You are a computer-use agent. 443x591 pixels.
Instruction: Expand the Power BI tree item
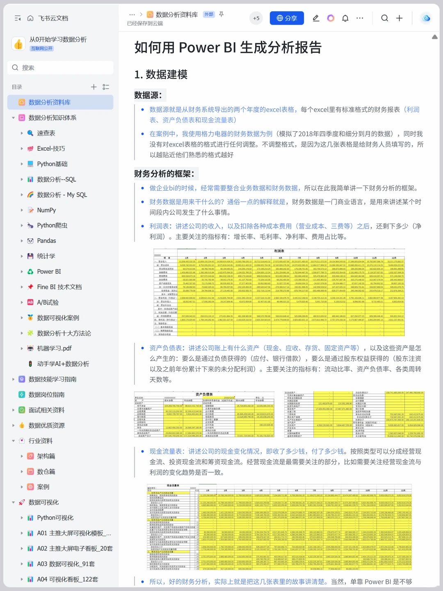[22, 271]
